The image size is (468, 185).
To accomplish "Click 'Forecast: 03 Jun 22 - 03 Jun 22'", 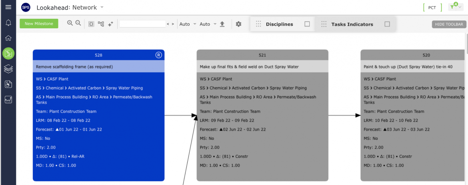I will tap(397, 129).
